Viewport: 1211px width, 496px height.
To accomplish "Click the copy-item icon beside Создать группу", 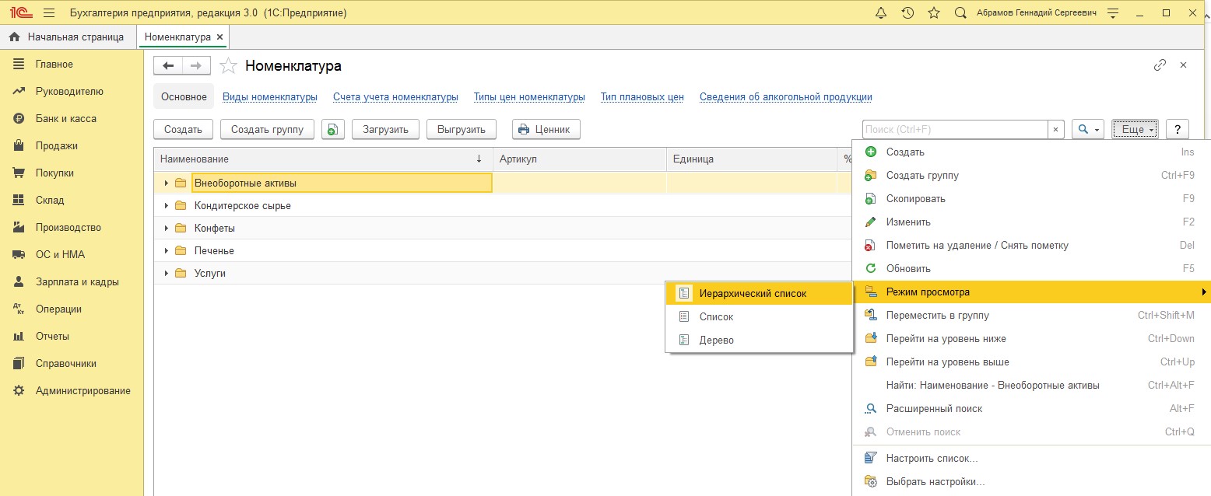I will pos(332,130).
